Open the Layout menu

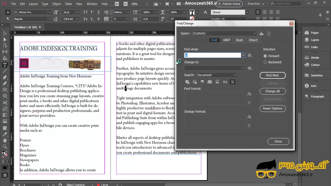pos(33,4)
